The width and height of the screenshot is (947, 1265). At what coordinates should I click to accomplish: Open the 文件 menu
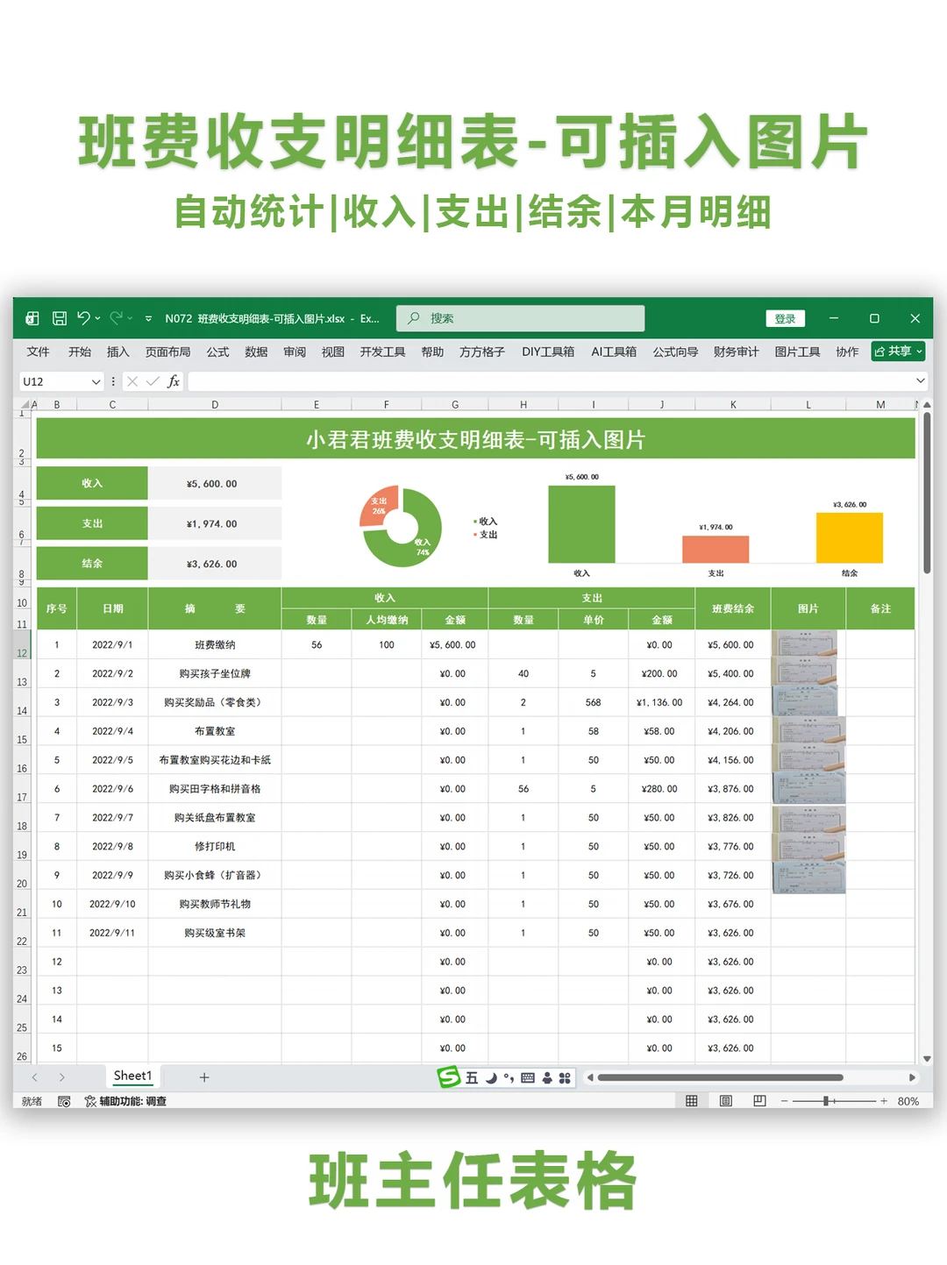38,352
